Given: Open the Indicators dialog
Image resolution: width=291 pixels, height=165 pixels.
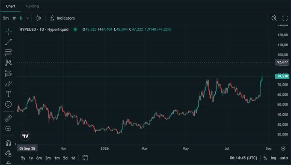Looking at the screenshot, I should tap(62, 18).
